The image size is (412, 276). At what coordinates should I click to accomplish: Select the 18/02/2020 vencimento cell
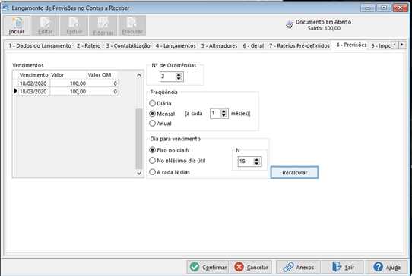(x=34, y=83)
